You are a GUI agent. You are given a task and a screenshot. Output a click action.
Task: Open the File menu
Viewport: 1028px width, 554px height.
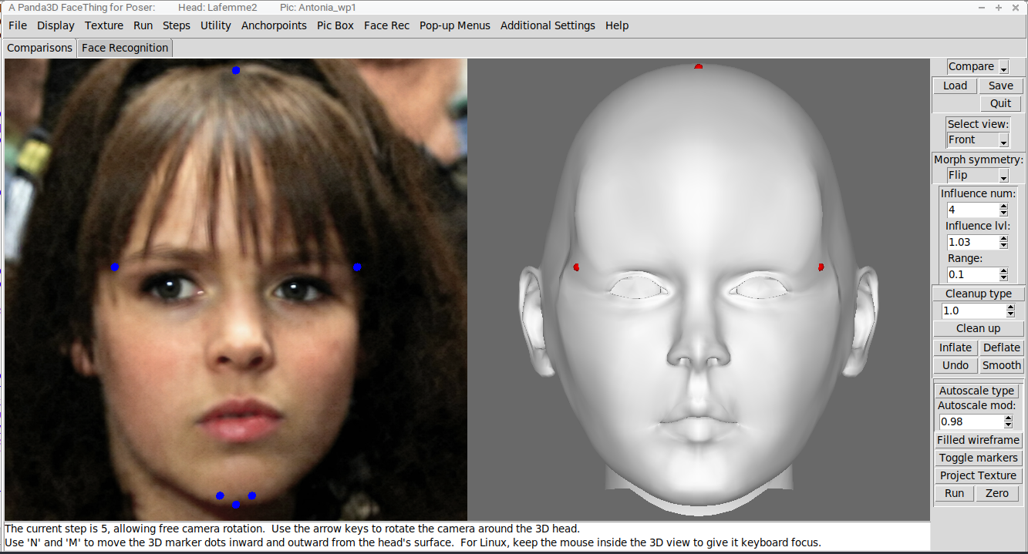[x=18, y=25]
